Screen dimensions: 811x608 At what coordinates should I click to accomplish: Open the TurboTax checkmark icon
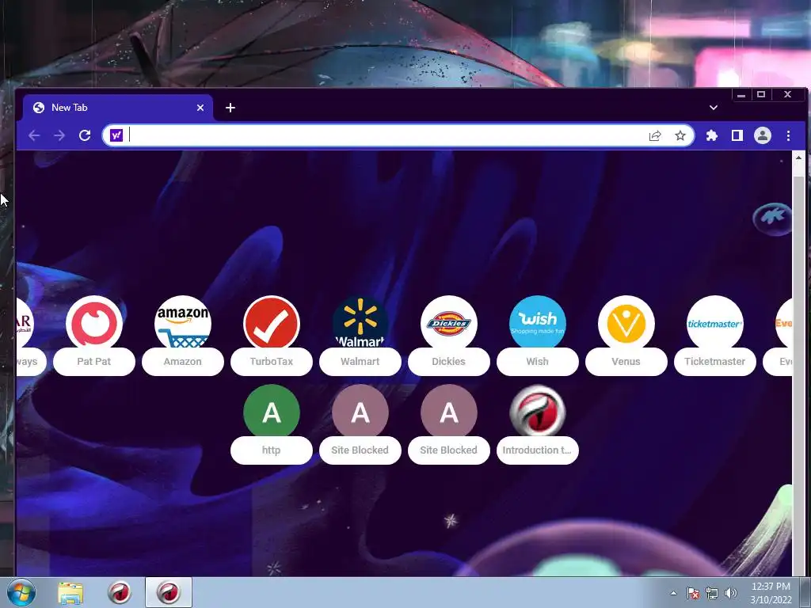tap(272, 323)
